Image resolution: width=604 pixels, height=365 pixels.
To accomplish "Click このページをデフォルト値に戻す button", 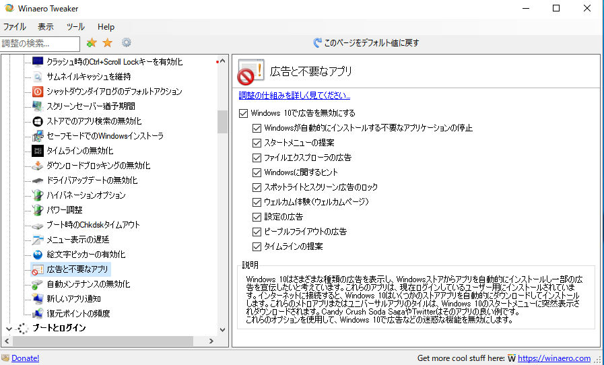I will [366, 43].
